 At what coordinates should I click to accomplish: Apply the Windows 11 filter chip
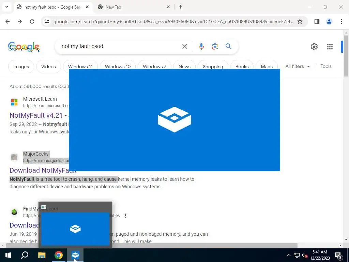[x=80, y=64]
